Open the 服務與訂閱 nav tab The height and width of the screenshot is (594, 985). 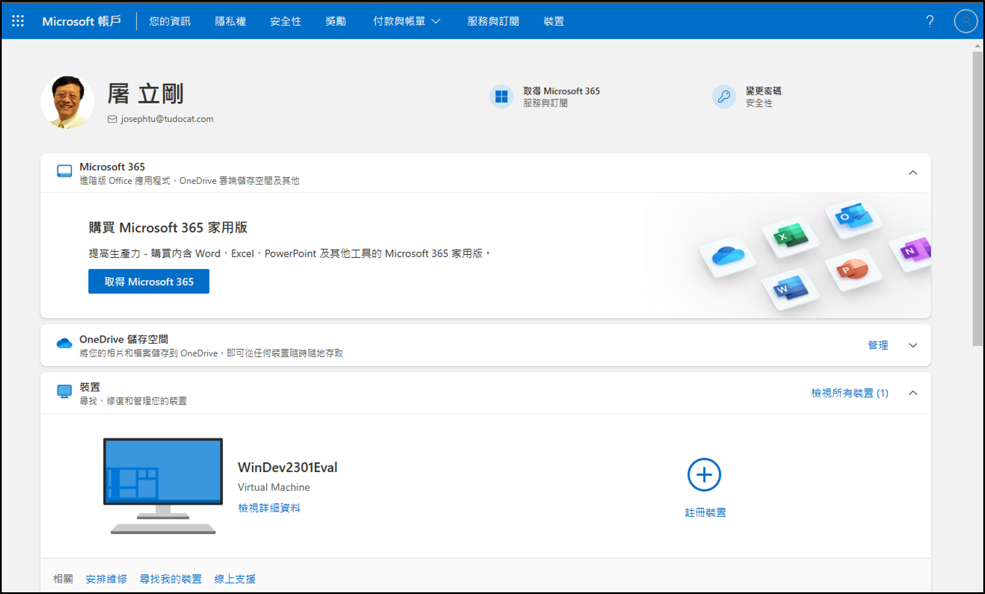coord(493,21)
